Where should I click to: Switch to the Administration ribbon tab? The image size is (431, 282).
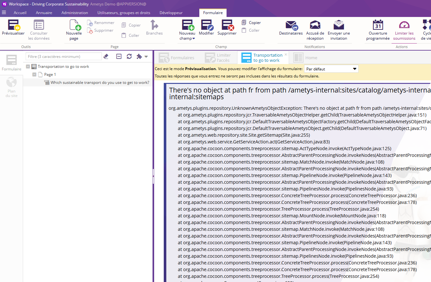tap(75, 13)
